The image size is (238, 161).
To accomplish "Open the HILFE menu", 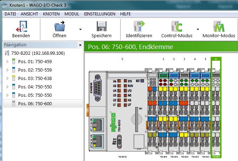I will [x=125, y=14].
